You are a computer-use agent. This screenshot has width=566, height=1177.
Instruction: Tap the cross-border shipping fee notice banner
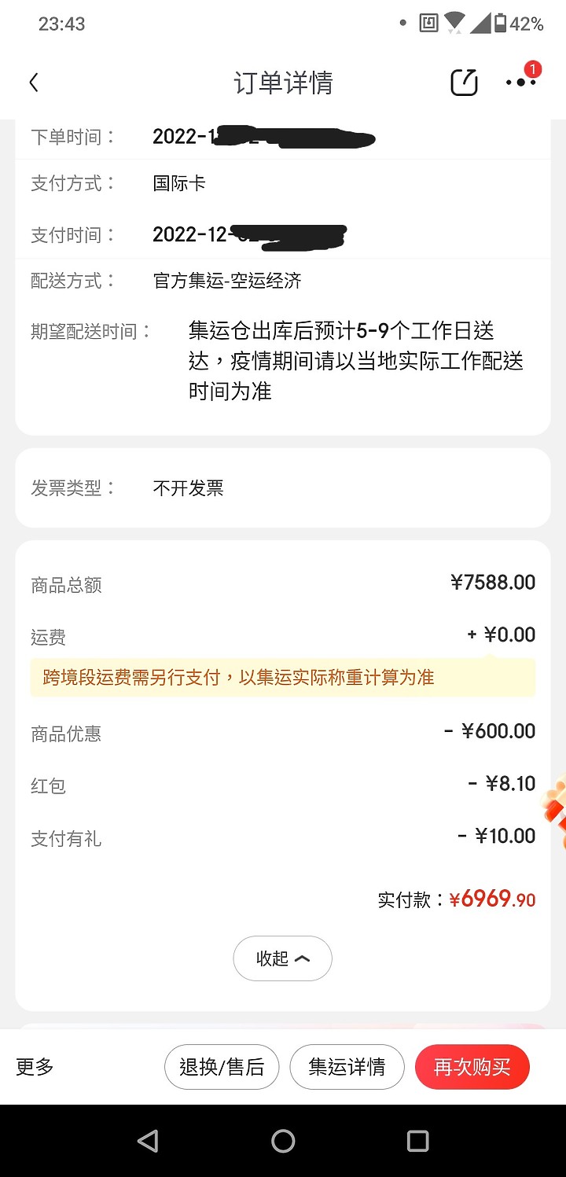pos(283,677)
